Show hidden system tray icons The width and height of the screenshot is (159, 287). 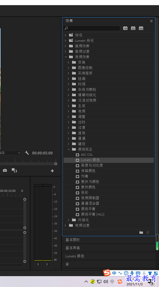86,281
